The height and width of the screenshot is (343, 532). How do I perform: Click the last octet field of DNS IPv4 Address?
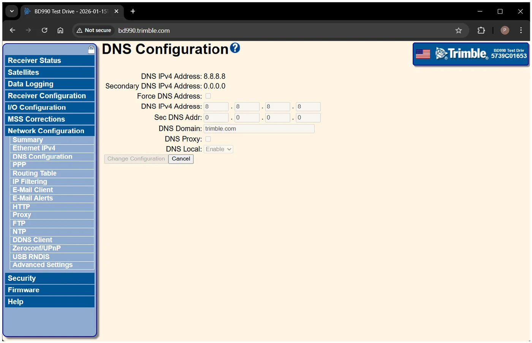(308, 107)
